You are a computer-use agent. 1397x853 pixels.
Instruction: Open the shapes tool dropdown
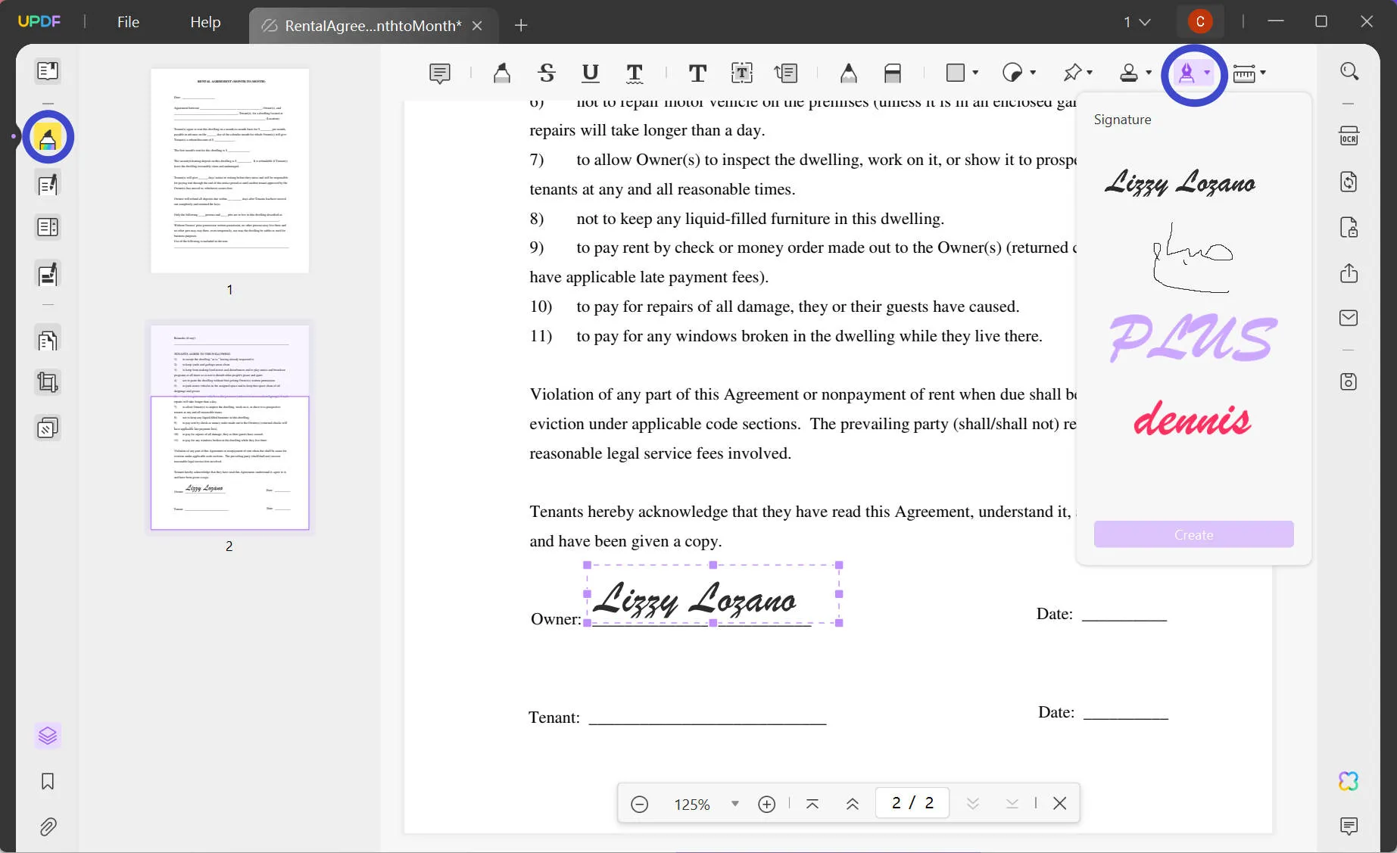(975, 73)
